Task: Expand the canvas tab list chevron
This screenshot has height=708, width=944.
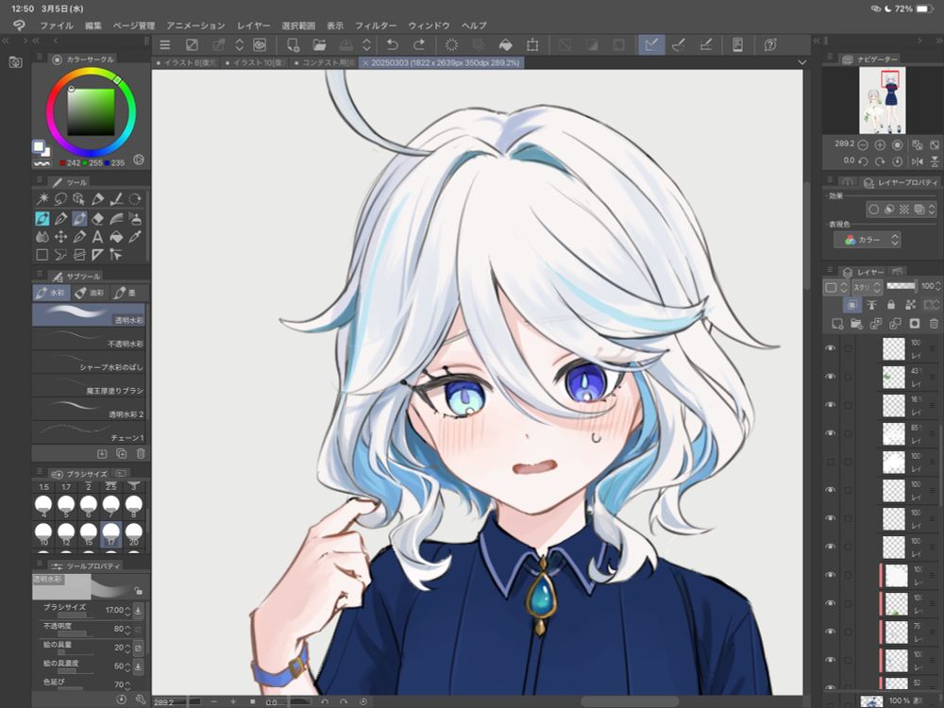Action: [x=801, y=62]
